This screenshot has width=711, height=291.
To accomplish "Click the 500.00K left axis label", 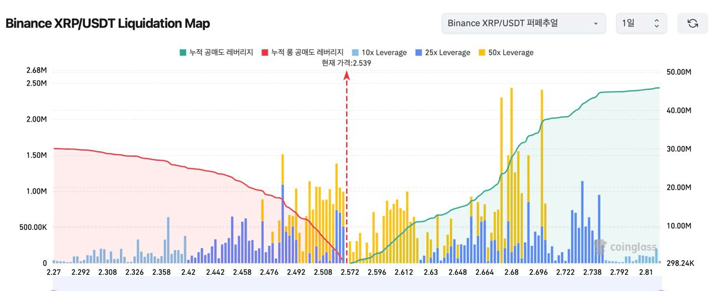I will tap(33, 227).
